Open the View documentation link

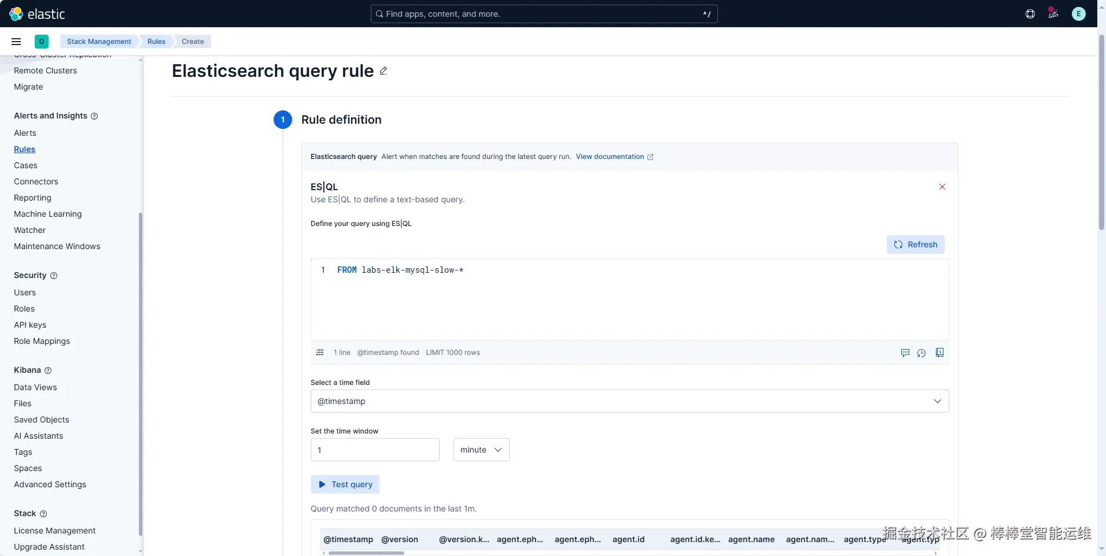[x=614, y=157]
